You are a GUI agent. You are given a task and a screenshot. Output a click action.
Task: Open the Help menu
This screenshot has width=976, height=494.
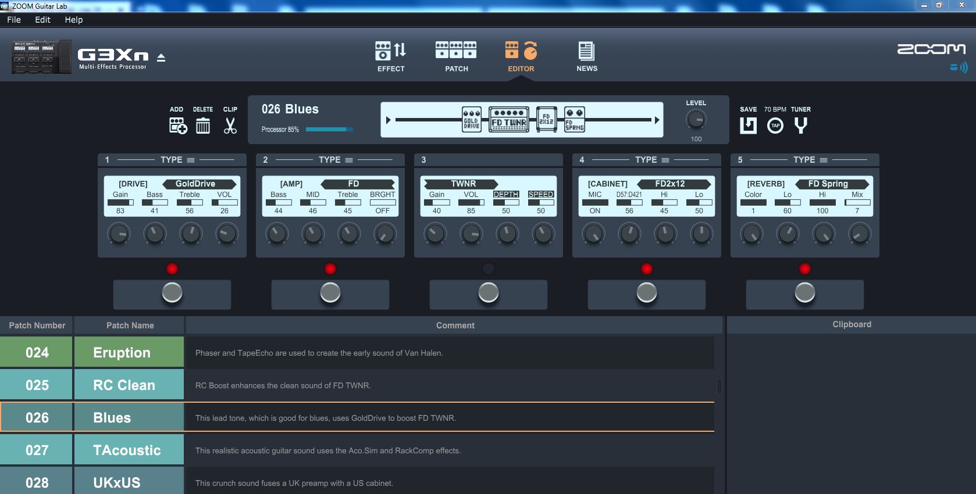[74, 20]
